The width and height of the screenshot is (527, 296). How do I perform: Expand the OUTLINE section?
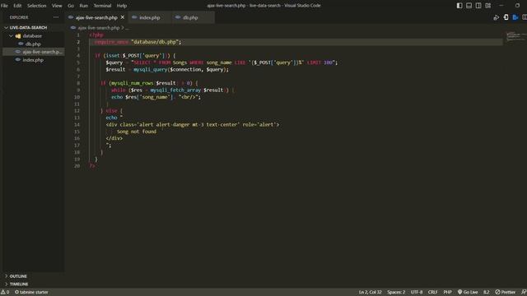pos(18,276)
